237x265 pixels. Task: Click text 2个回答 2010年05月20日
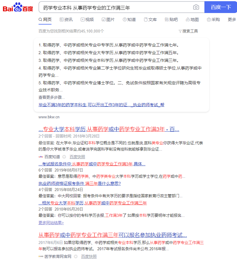61,209
